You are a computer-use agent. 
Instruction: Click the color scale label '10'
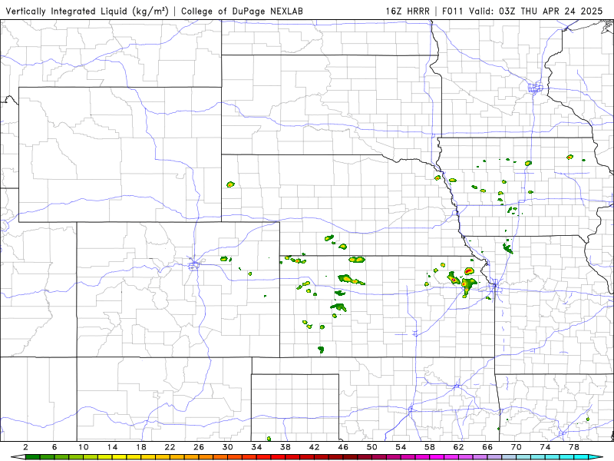[84, 447]
